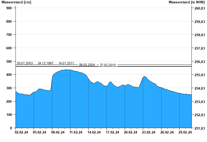Click the 02.02.24 date on x-axis
Screen dimensions: 207x142
click(22, 132)
